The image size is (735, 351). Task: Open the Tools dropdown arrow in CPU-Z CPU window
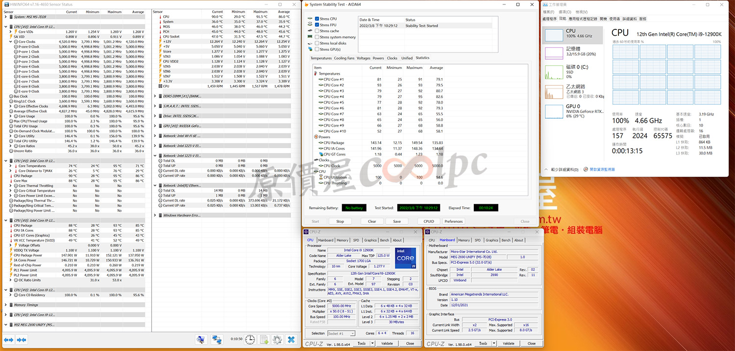[x=373, y=344]
